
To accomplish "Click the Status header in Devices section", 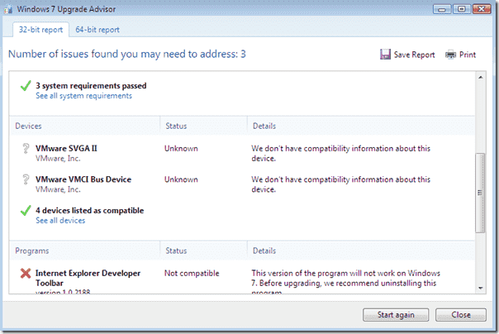I will coord(176,126).
